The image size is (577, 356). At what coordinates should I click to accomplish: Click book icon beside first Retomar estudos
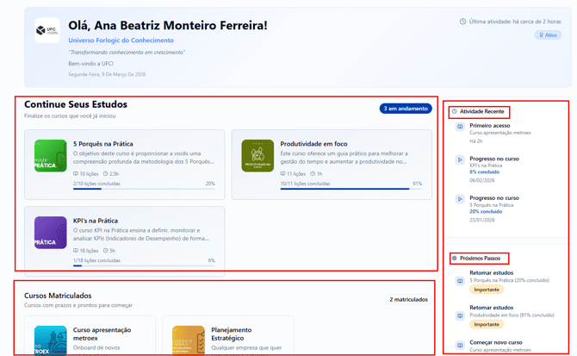click(x=460, y=281)
